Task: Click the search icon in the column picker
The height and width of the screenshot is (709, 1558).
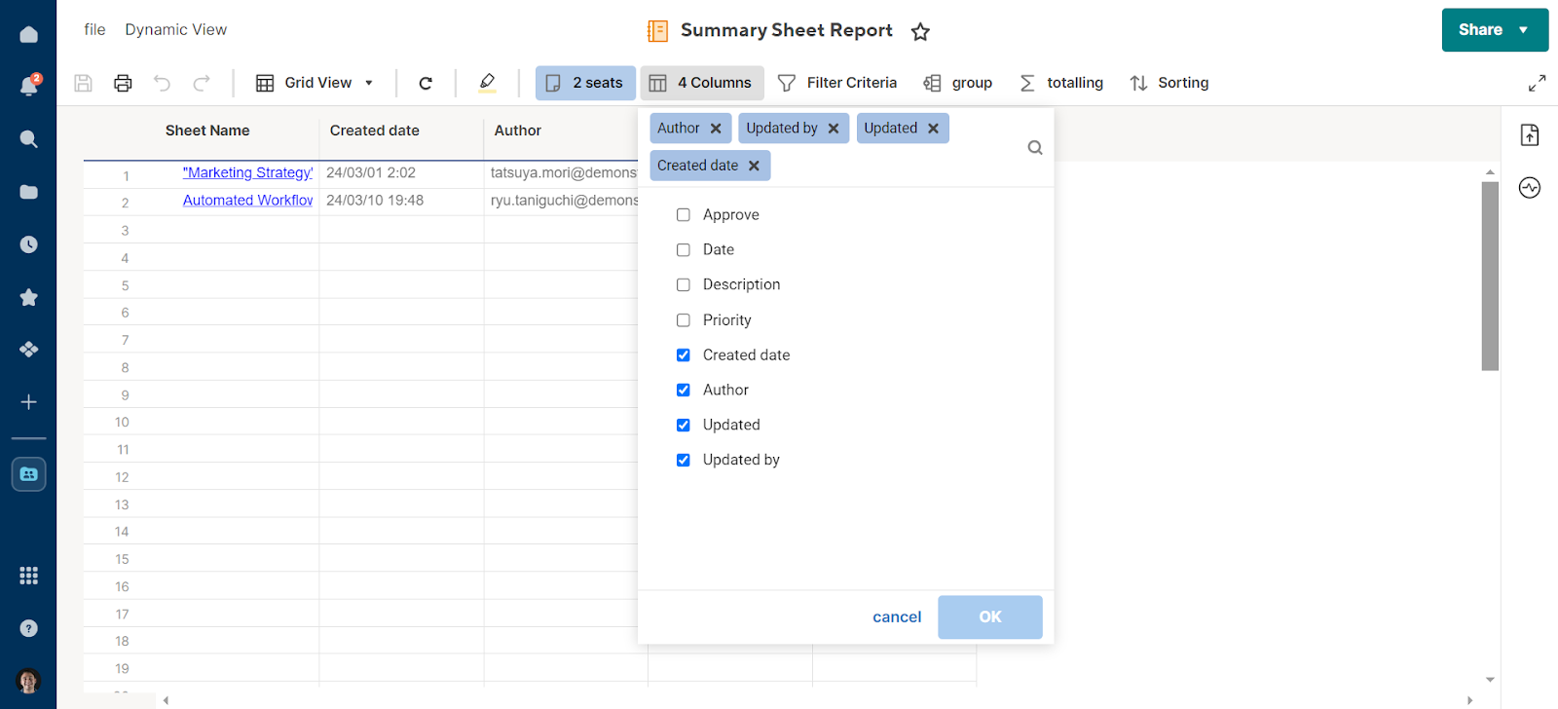Action: pyautogui.click(x=1035, y=148)
